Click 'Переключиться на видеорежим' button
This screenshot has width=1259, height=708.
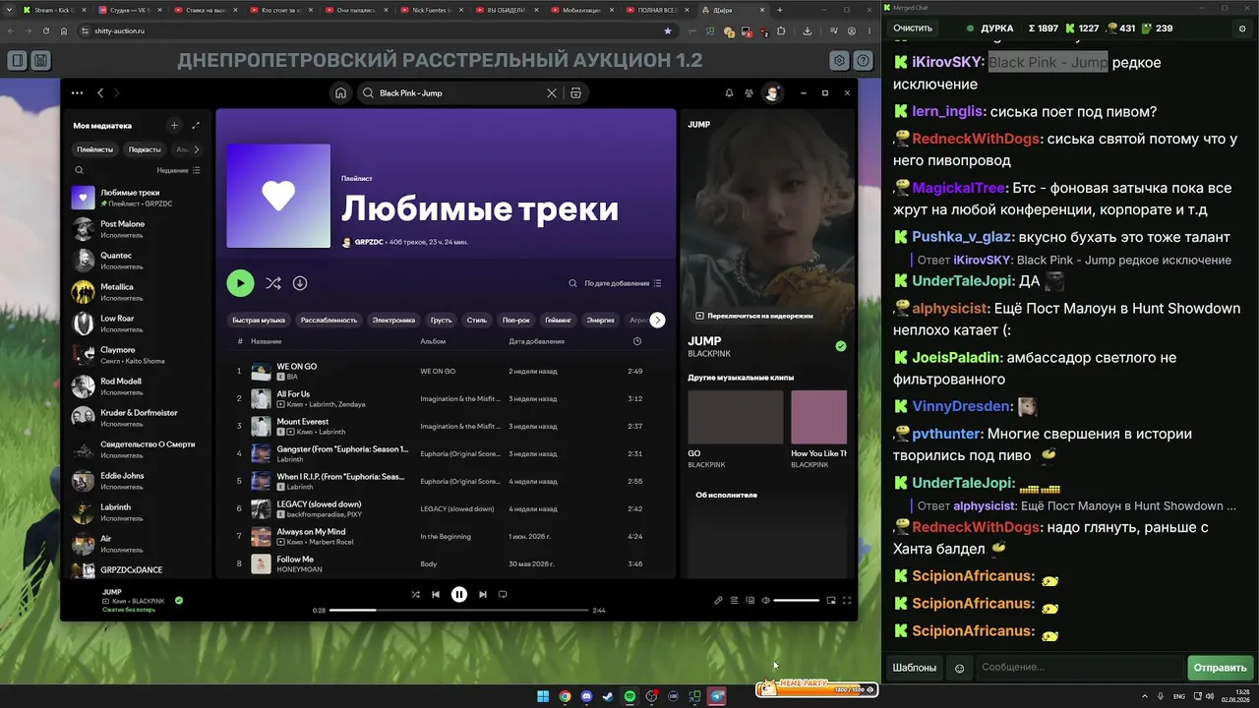point(754,316)
